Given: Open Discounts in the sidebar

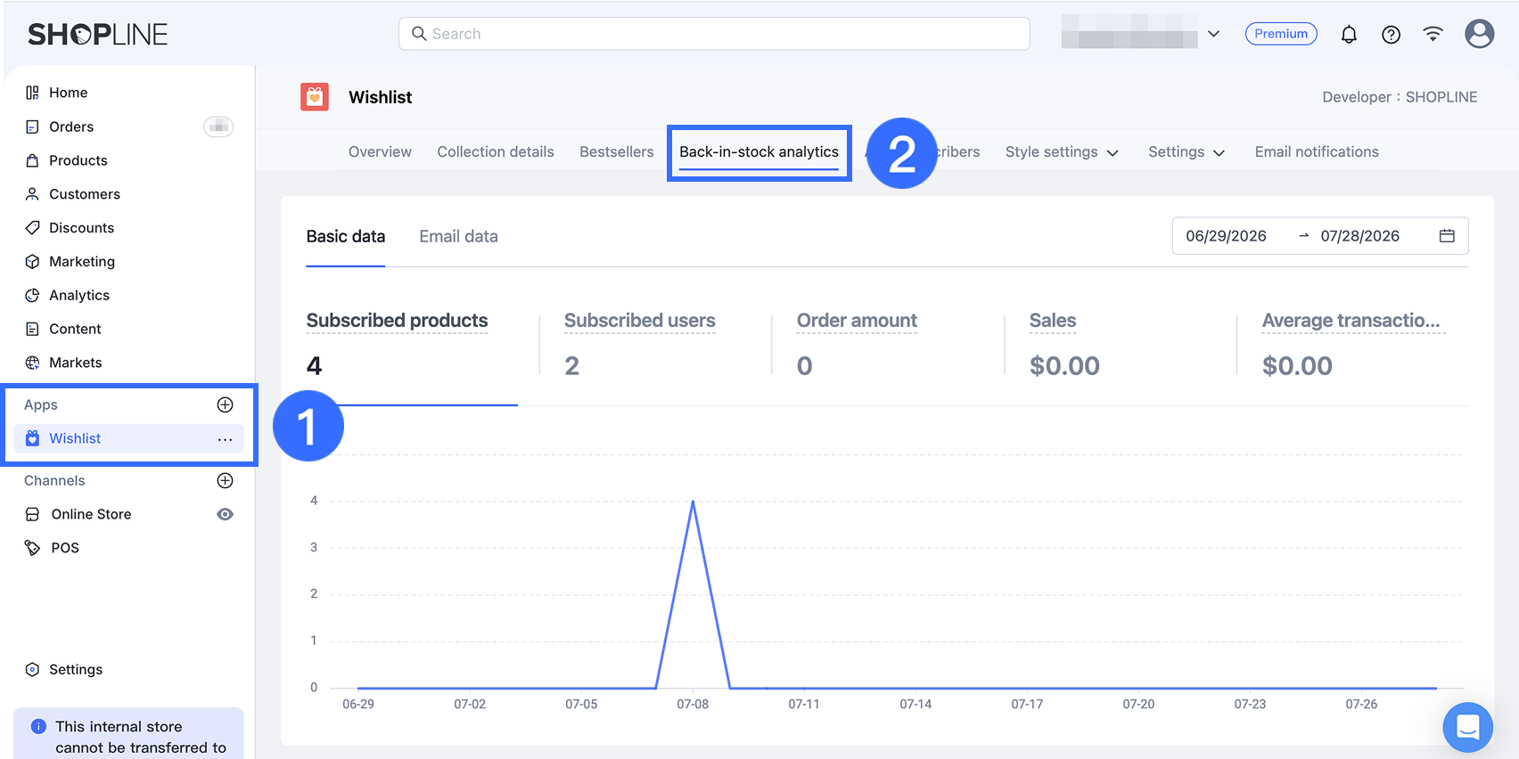Looking at the screenshot, I should [82, 228].
